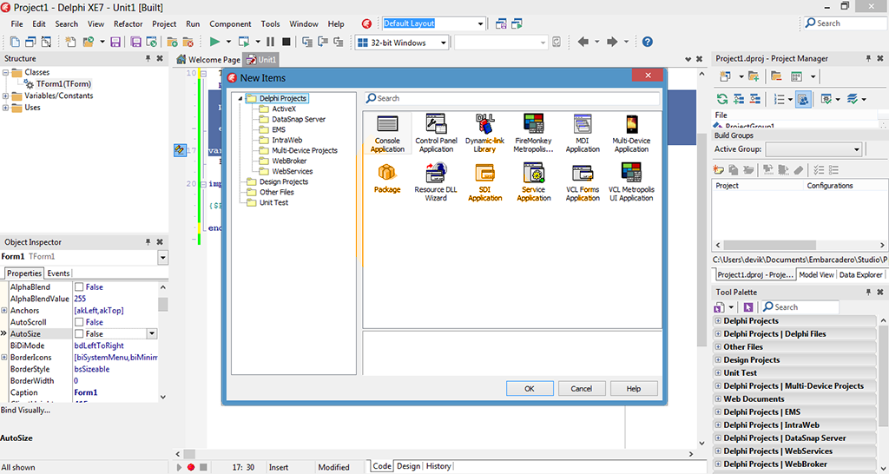Click the New Items toolbar icon
The width and height of the screenshot is (889, 474).
click(71, 42)
